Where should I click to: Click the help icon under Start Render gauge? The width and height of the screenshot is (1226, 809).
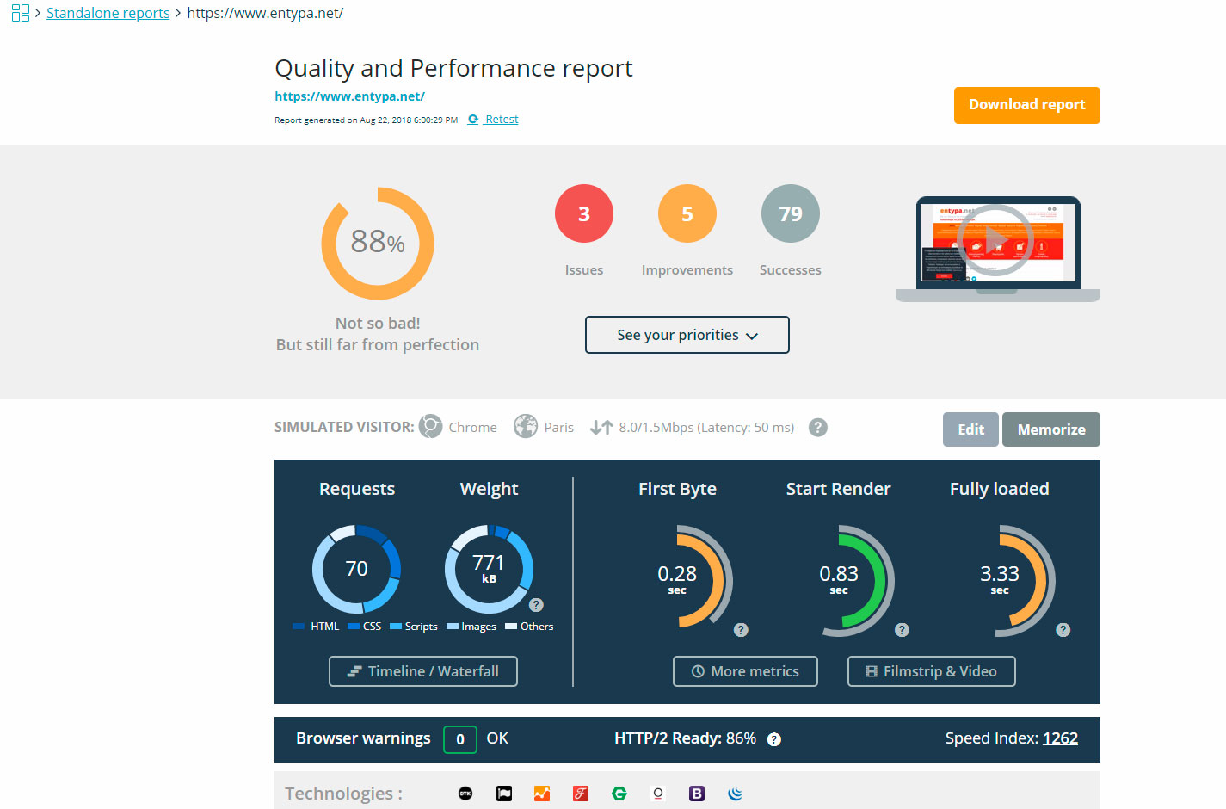902,630
